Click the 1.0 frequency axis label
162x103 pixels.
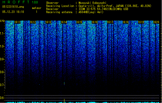2,46
